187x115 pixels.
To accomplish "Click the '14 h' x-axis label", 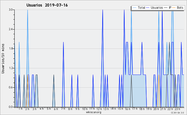I will (x=113, y=109).
